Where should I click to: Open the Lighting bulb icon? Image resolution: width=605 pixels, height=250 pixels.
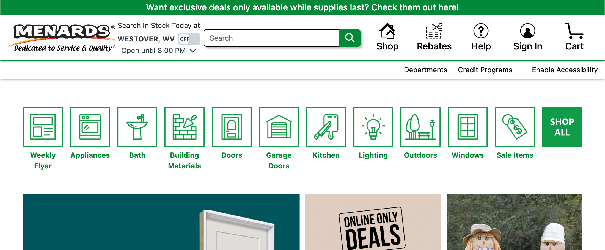point(373,127)
